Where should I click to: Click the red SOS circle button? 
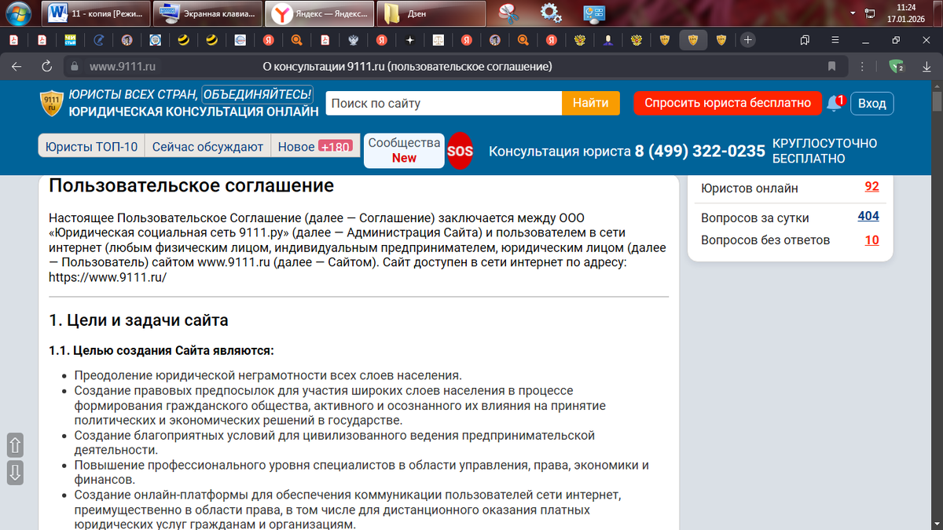[x=460, y=151]
